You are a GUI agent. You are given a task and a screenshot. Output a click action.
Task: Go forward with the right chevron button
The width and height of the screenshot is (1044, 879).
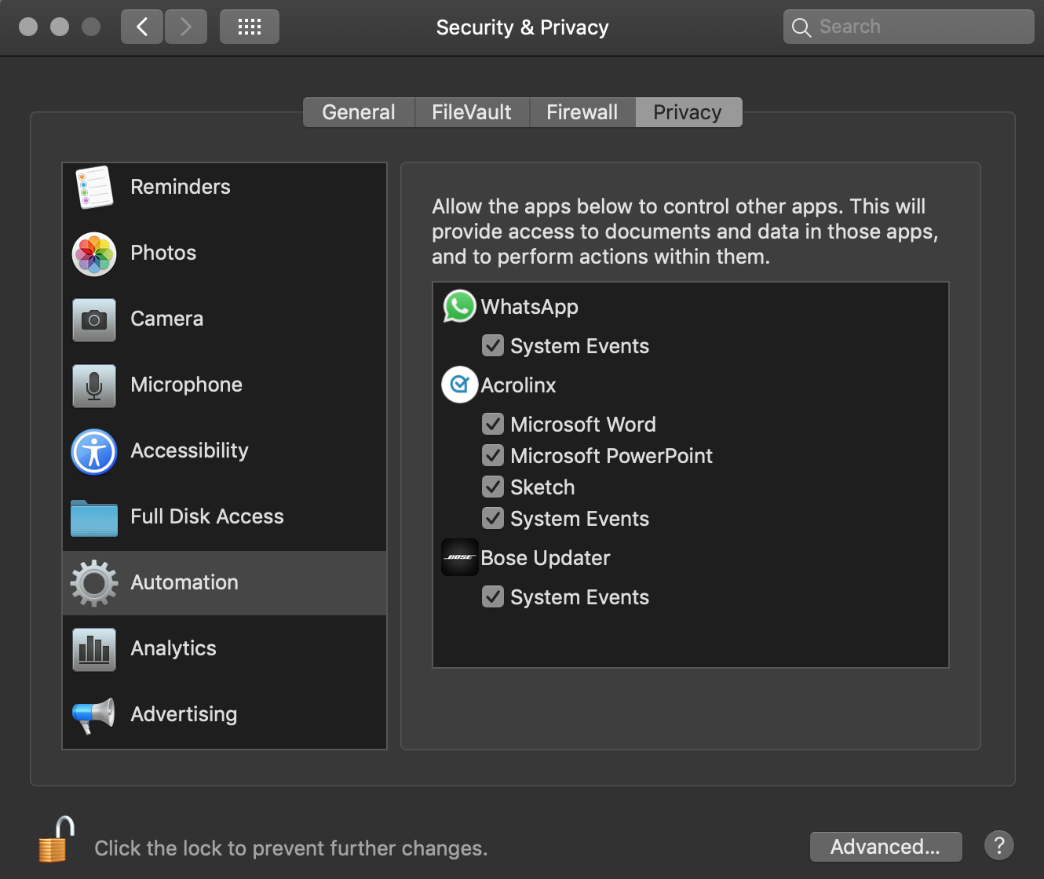(x=186, y=27)
